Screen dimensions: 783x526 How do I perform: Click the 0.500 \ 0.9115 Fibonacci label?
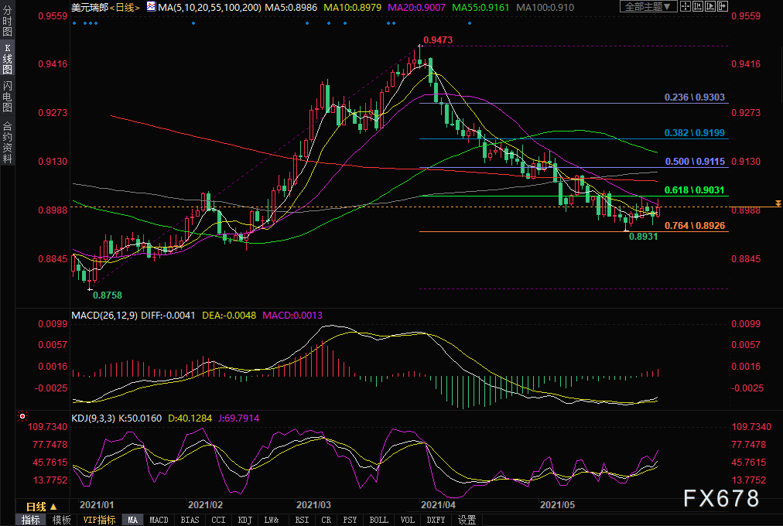point(695,162)
